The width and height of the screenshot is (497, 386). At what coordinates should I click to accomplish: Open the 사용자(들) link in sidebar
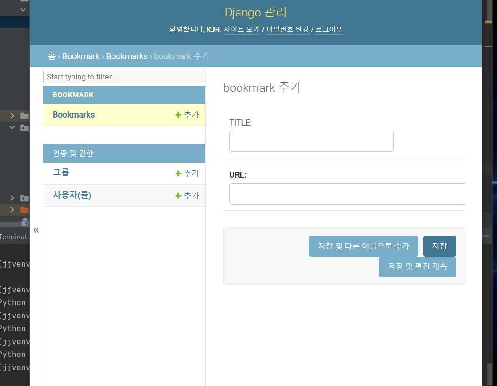coord(72,195)
